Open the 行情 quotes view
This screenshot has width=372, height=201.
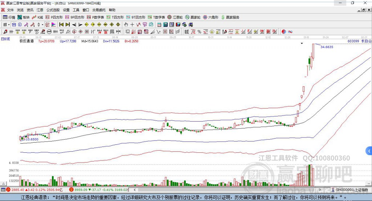click(9, 17)
